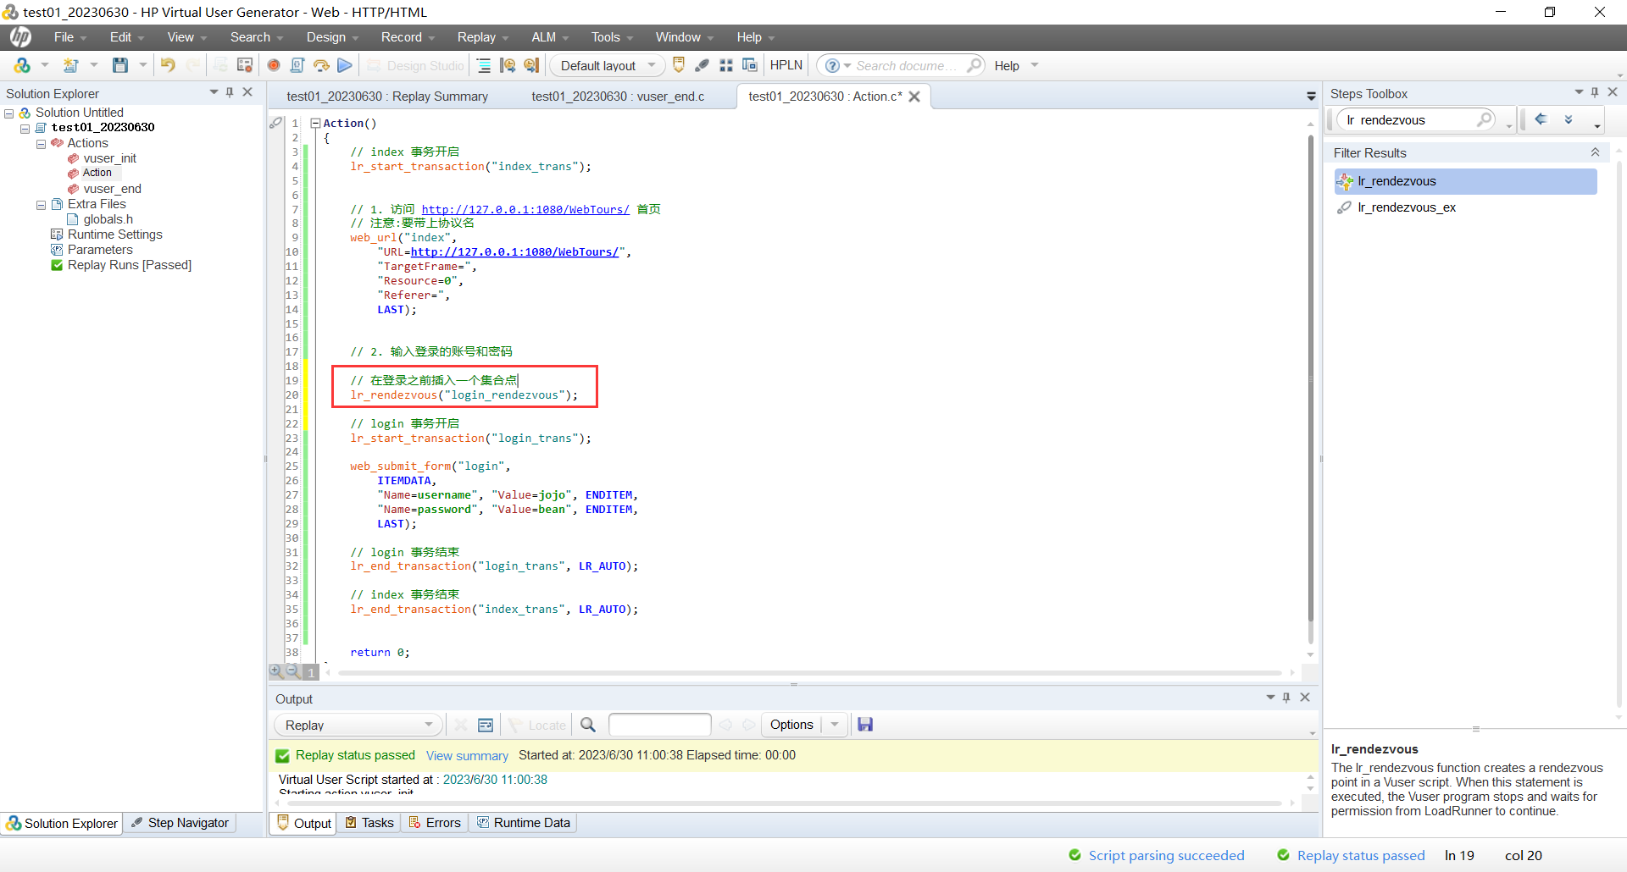Viewport: 1627px width, 872px height.
Task: Open the Tools menu
Action: [612, 37]
